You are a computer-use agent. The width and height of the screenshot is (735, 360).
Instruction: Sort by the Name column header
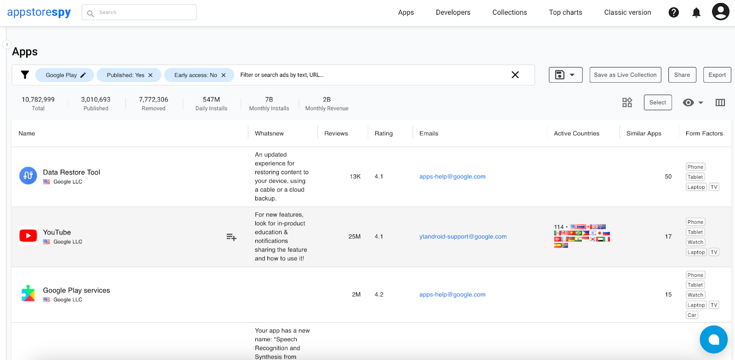coord(27,133)
